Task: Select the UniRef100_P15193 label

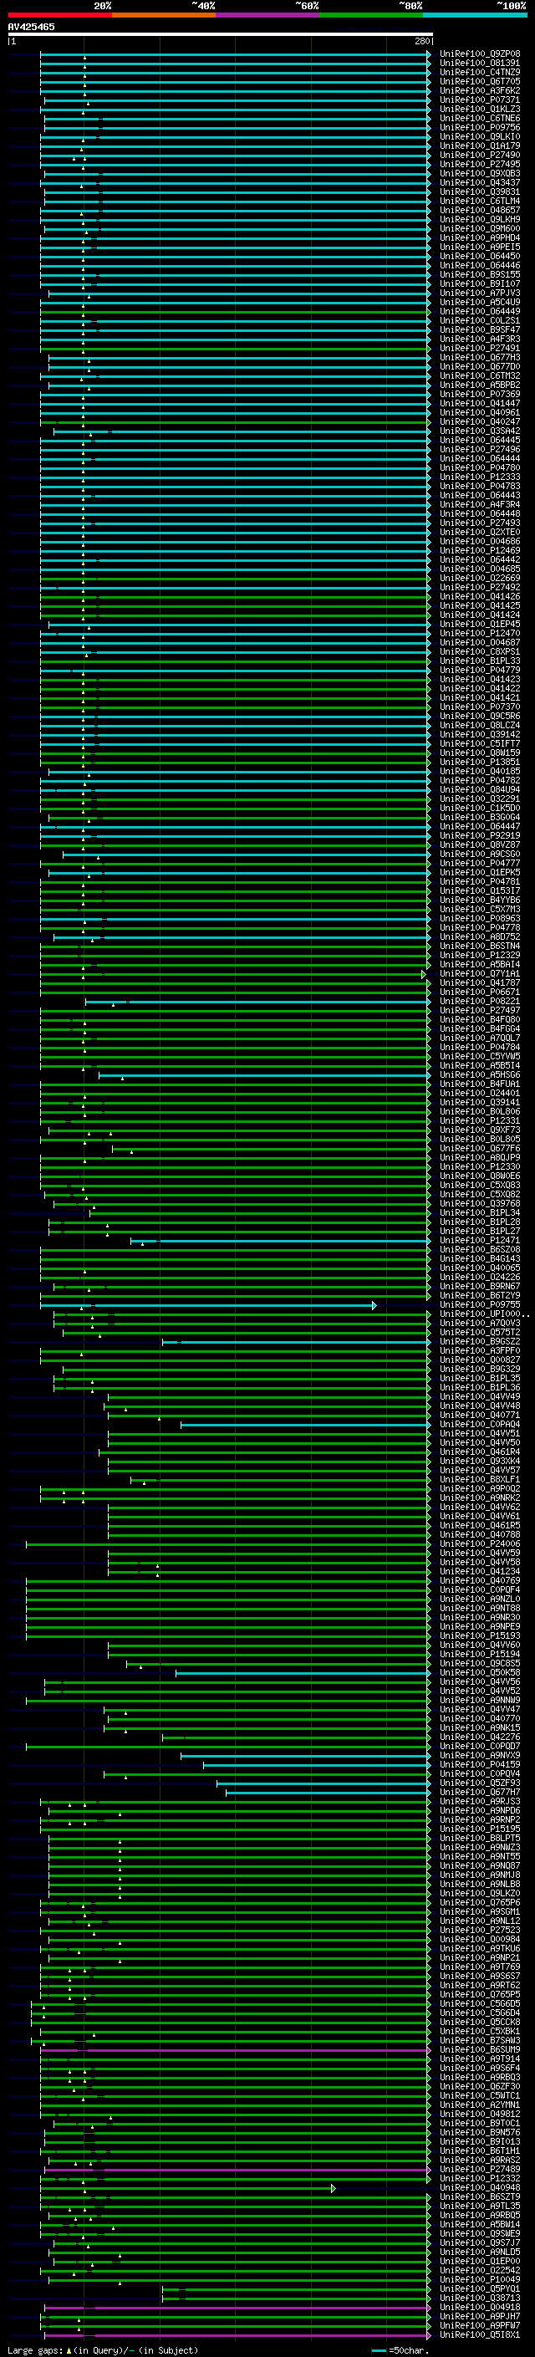Action: point(480,1635)
